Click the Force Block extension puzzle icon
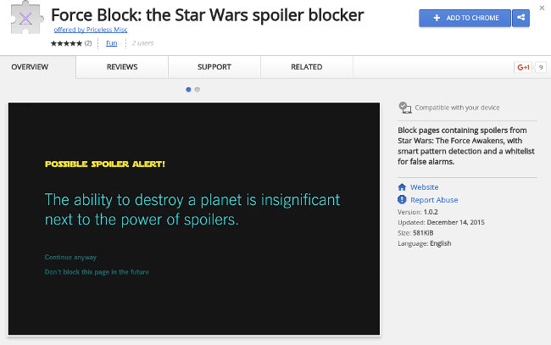The height and width of the screenshot is (345, 551). 26,19
